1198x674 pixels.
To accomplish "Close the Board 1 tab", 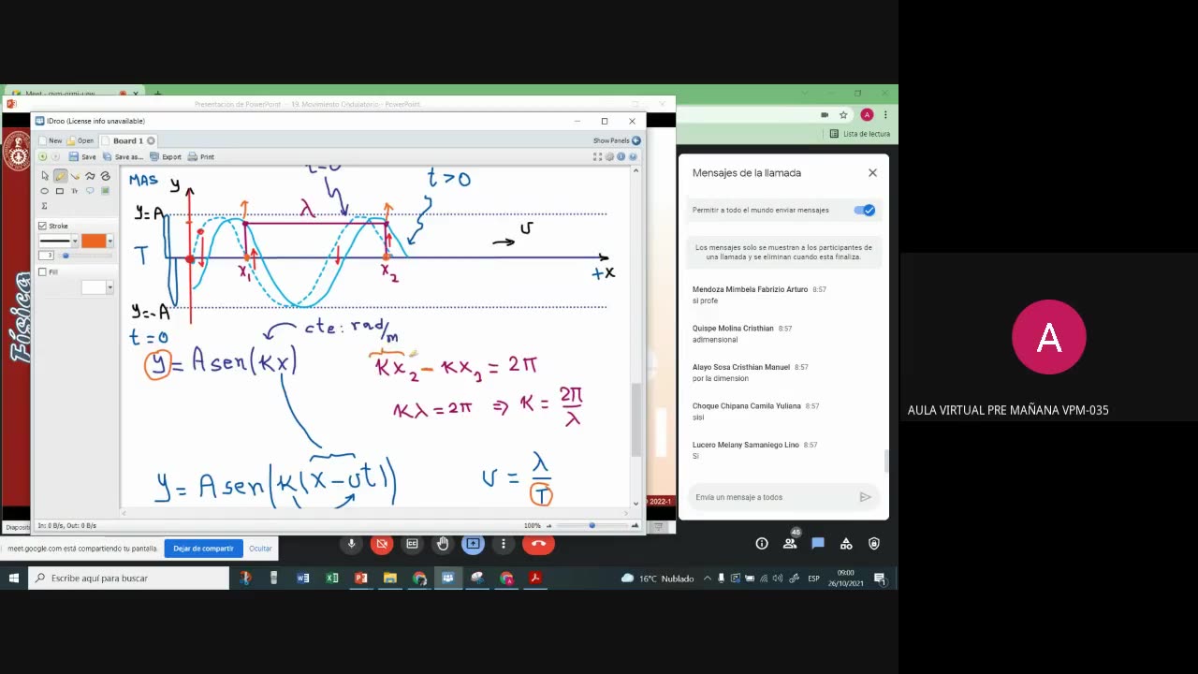I will (151, 140).
